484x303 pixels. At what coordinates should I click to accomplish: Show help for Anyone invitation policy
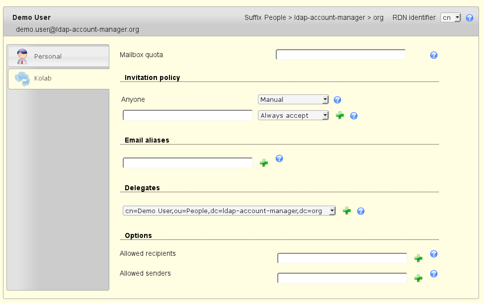point(337,100)
